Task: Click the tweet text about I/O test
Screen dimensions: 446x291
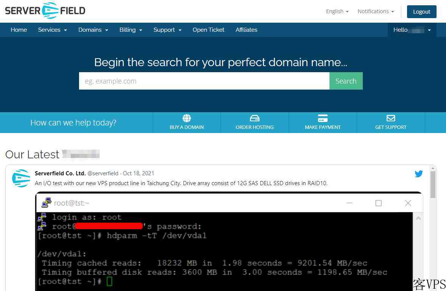Action: [181, 183]
